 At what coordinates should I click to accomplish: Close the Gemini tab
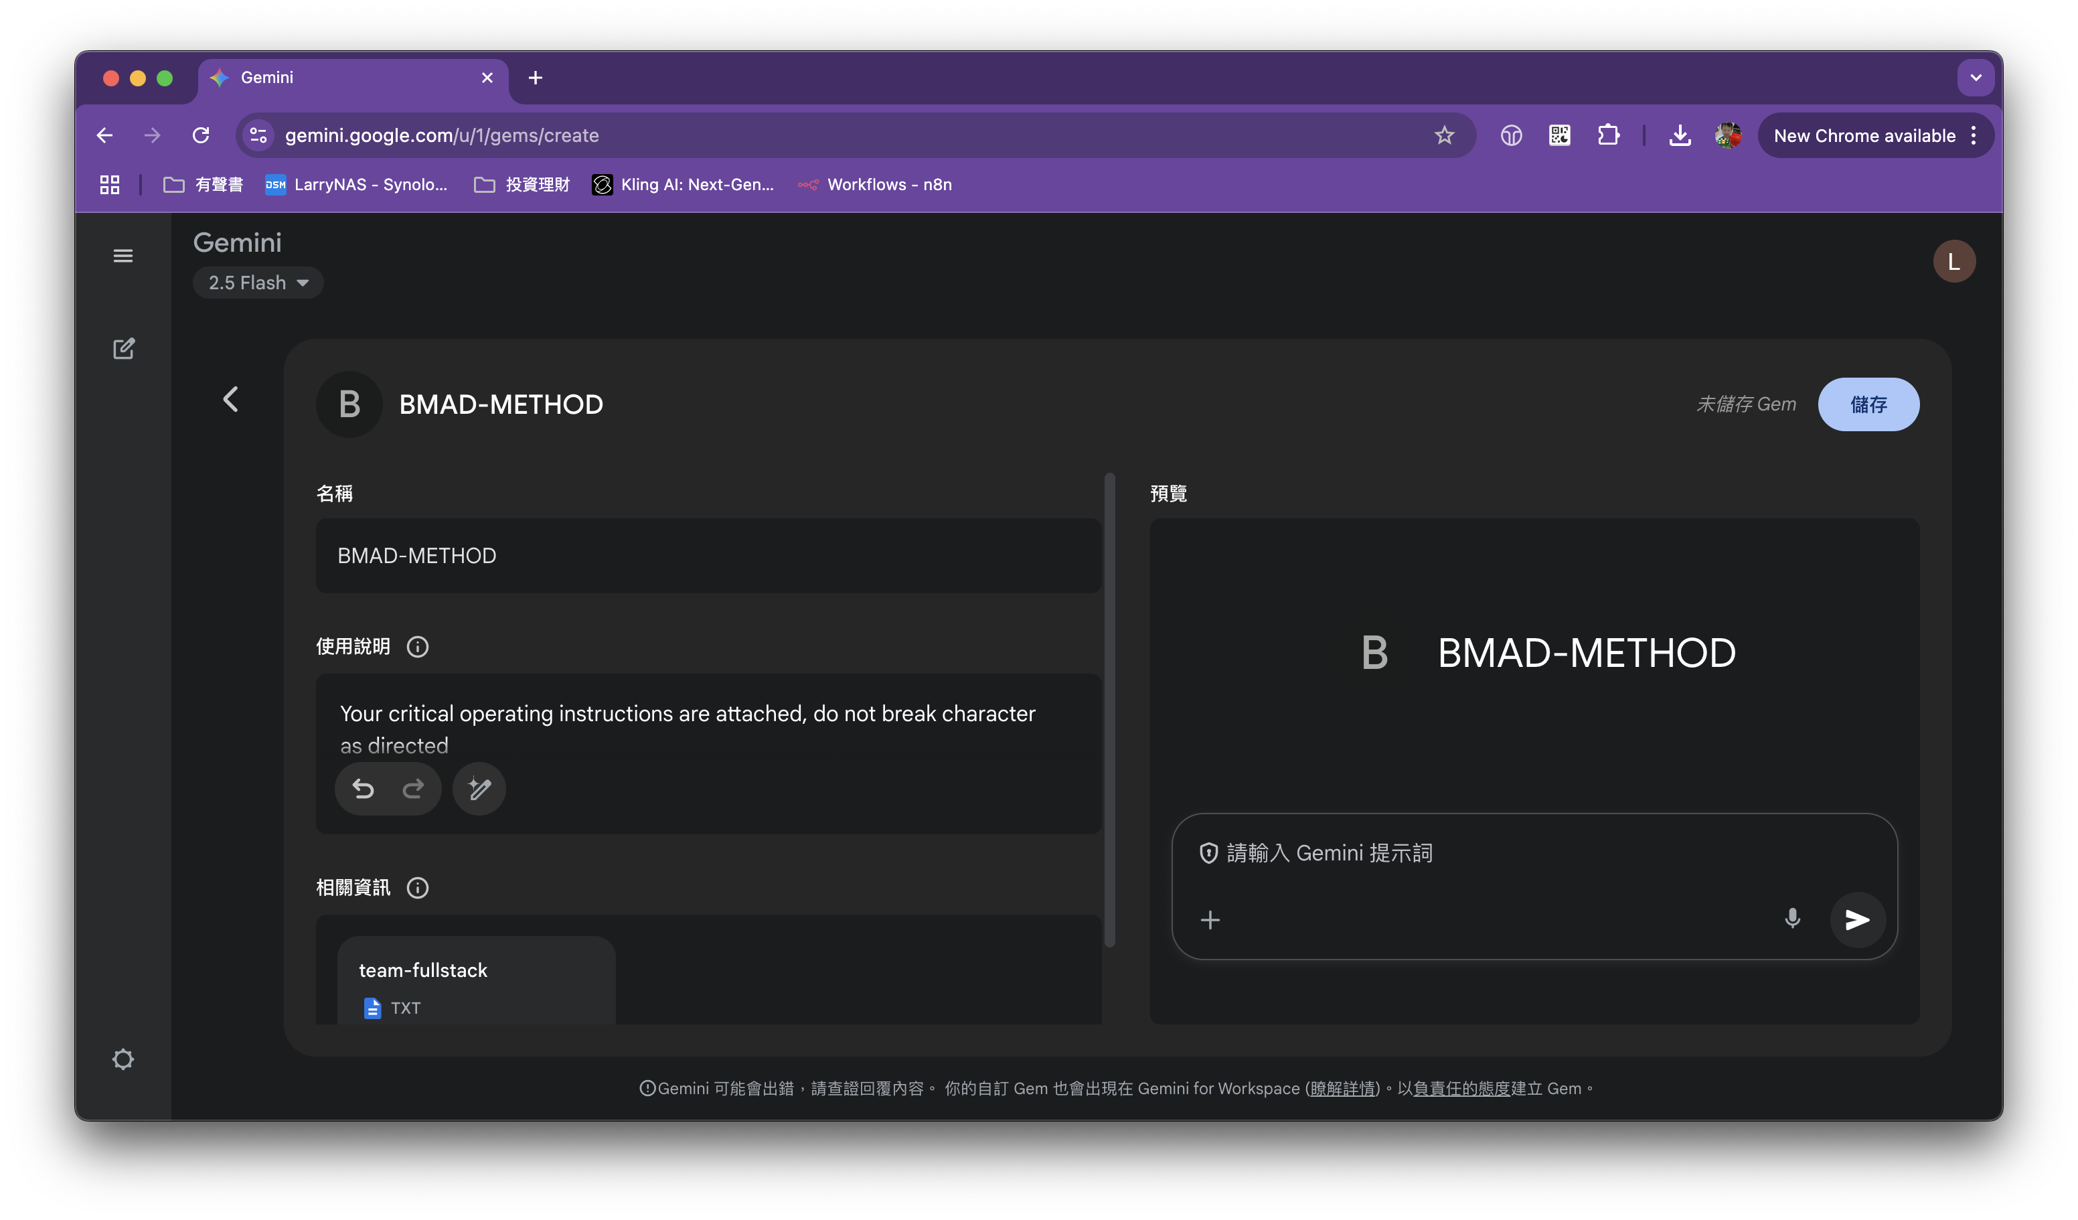click(x=487, y=78)
